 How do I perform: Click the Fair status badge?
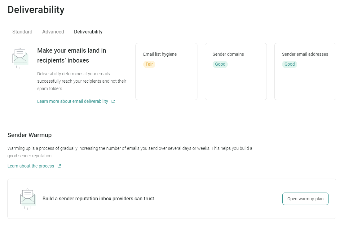[x=149, y=64]
